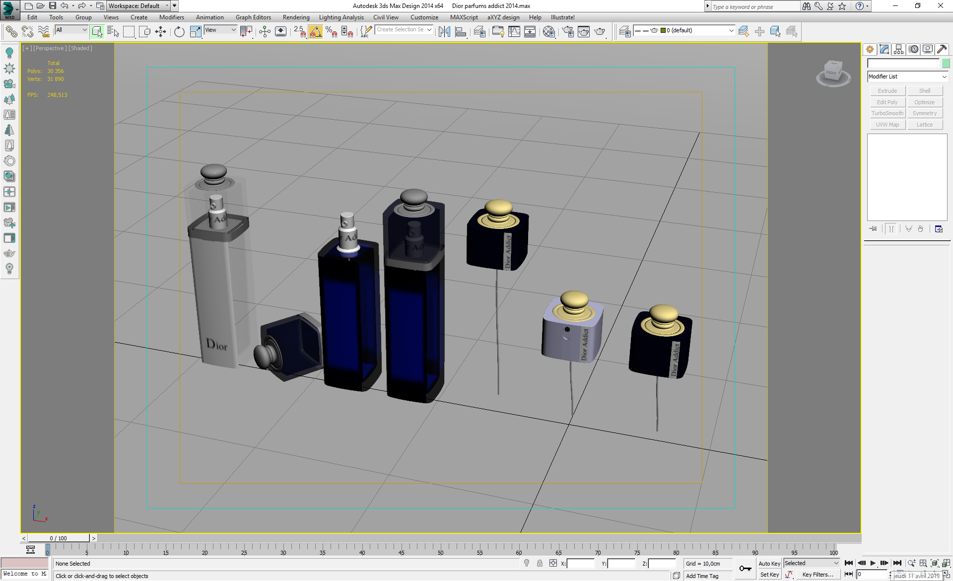
Task: Open Render Setup dialog
Action: (x=568, y=32)
